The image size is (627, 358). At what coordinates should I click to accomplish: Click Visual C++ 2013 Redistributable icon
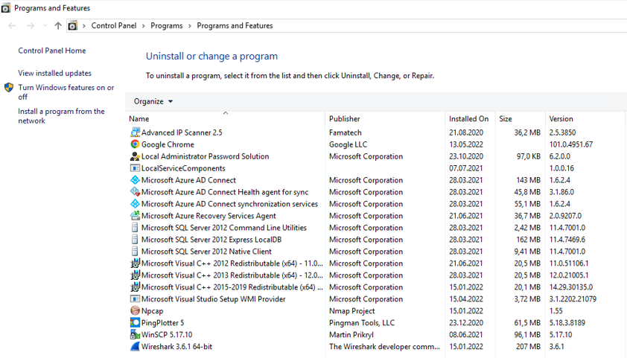point(136,275)
